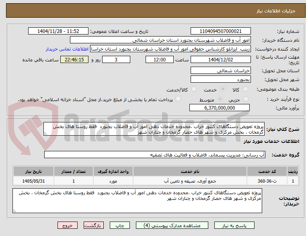Click the جزئیات اطلاعات نیاز header title
Viewport: 306px width, 236px height.
pos(276,11)
